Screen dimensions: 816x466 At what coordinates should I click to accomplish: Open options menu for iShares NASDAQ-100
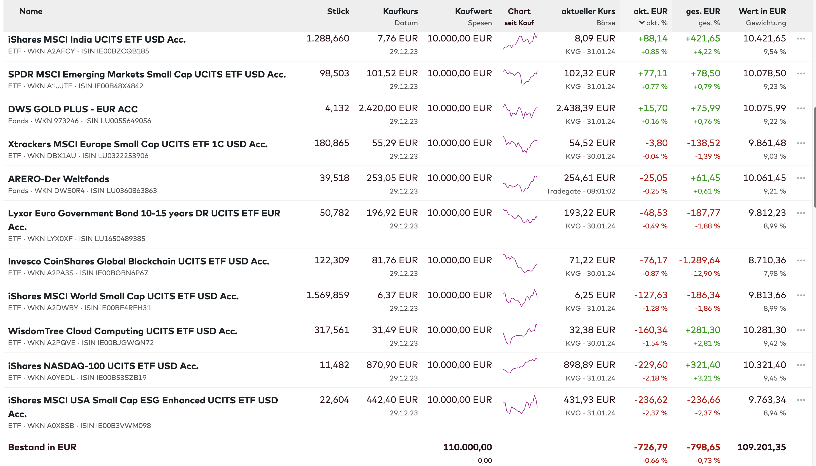(801, 365)
